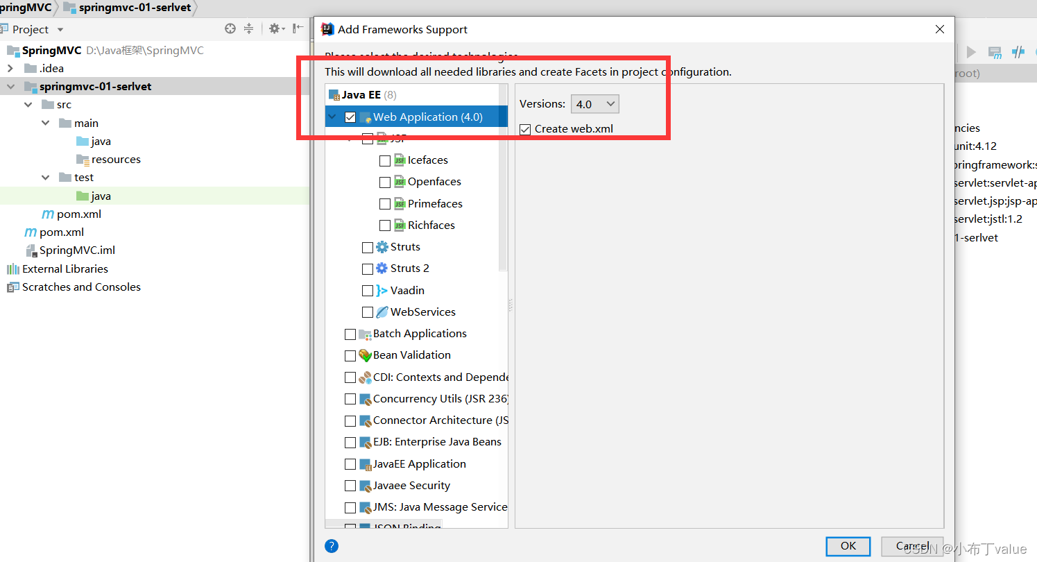Screen dimensions: 1037x562
Task: Collapse the main folder
Action: [46, 123]
